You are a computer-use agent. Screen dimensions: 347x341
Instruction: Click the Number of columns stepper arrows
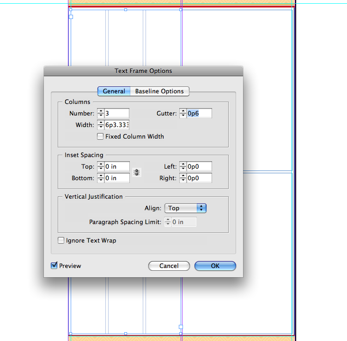click(101, 113)
